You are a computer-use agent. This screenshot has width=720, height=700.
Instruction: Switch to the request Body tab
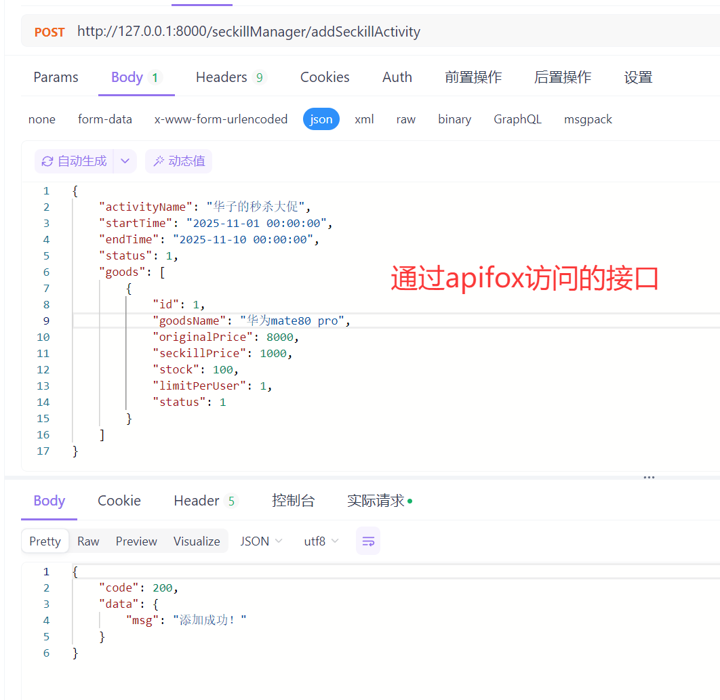(136, 77)
